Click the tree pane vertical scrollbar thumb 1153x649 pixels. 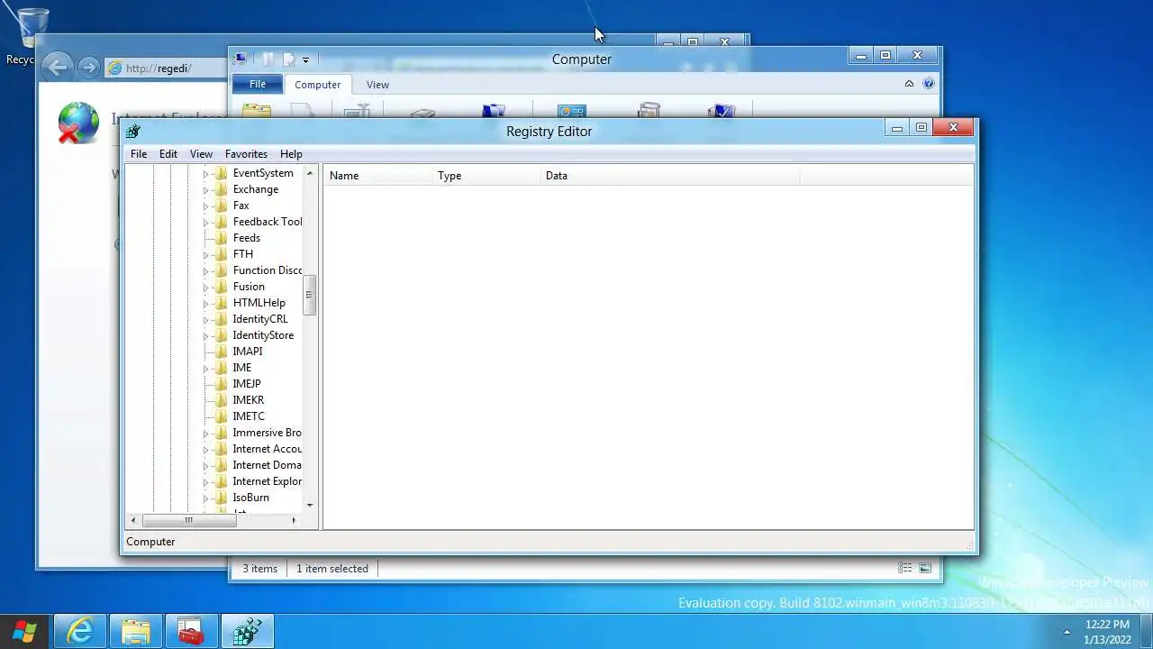[310, 295]
